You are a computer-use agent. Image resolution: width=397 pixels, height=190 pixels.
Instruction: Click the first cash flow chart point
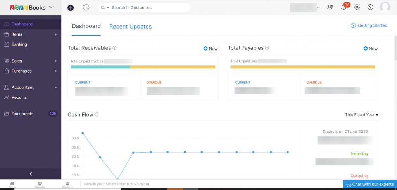click(x=83, y=133)
